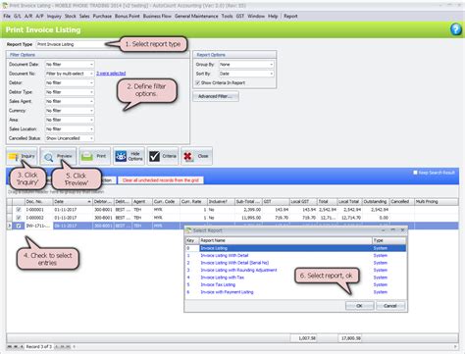Select 'Invoice Listing with Rounding Adjustment' report
The height and width of the screenshot is (354, 465).
(295, 270)
